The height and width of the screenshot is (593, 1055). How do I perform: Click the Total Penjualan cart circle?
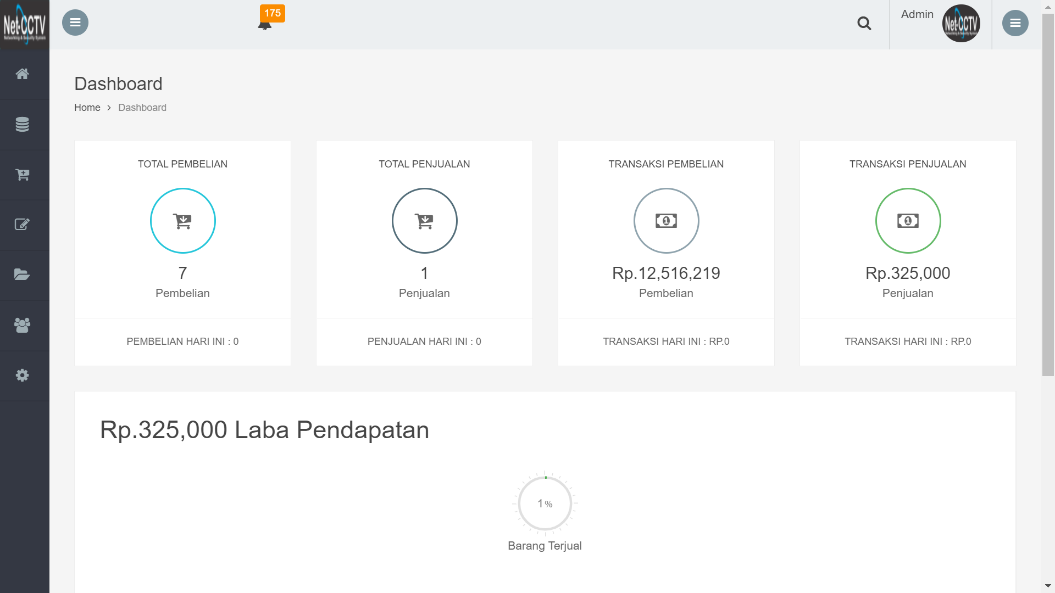(424, 221)
